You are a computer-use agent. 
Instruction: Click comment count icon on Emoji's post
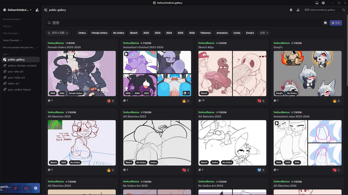275,100
